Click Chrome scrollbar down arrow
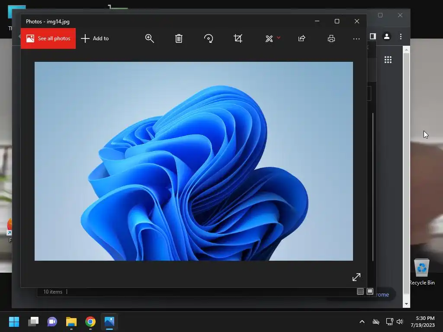Image resolution: width=443 pixels, height=332 pixels. click(406, 304)
